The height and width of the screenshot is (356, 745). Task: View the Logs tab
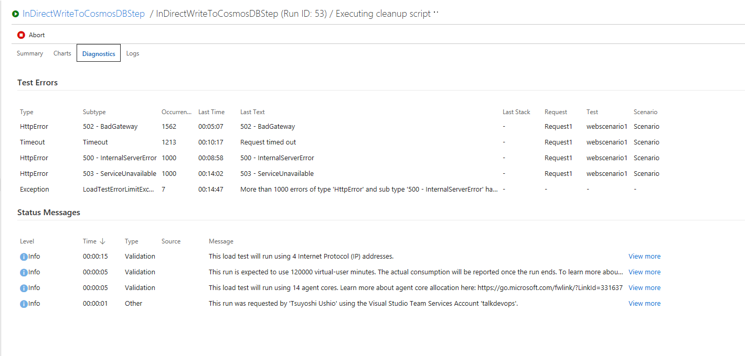tap(132, 53)
